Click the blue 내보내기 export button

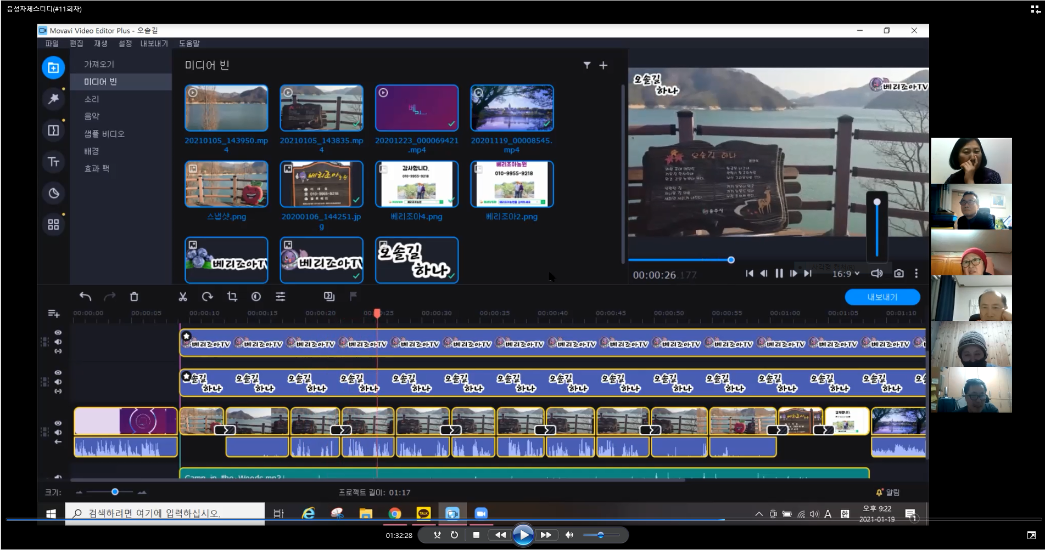tap(882, 297)
